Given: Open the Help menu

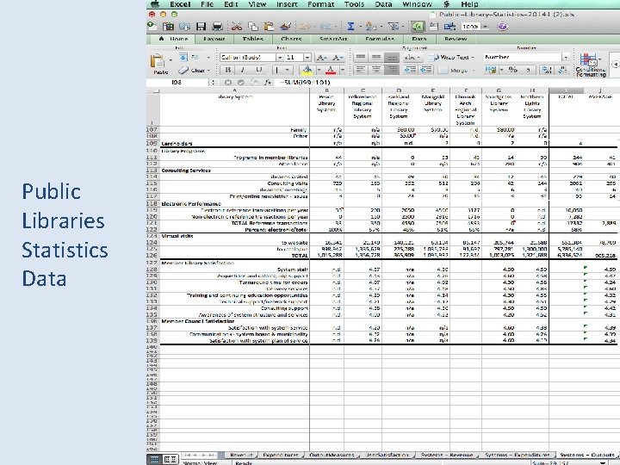Looking at the screenshot, I should 469,4.
